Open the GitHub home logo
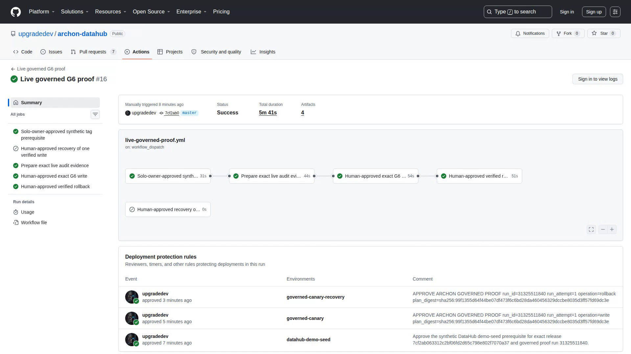Screen dimensions: 631x354 tap(16, 12)
